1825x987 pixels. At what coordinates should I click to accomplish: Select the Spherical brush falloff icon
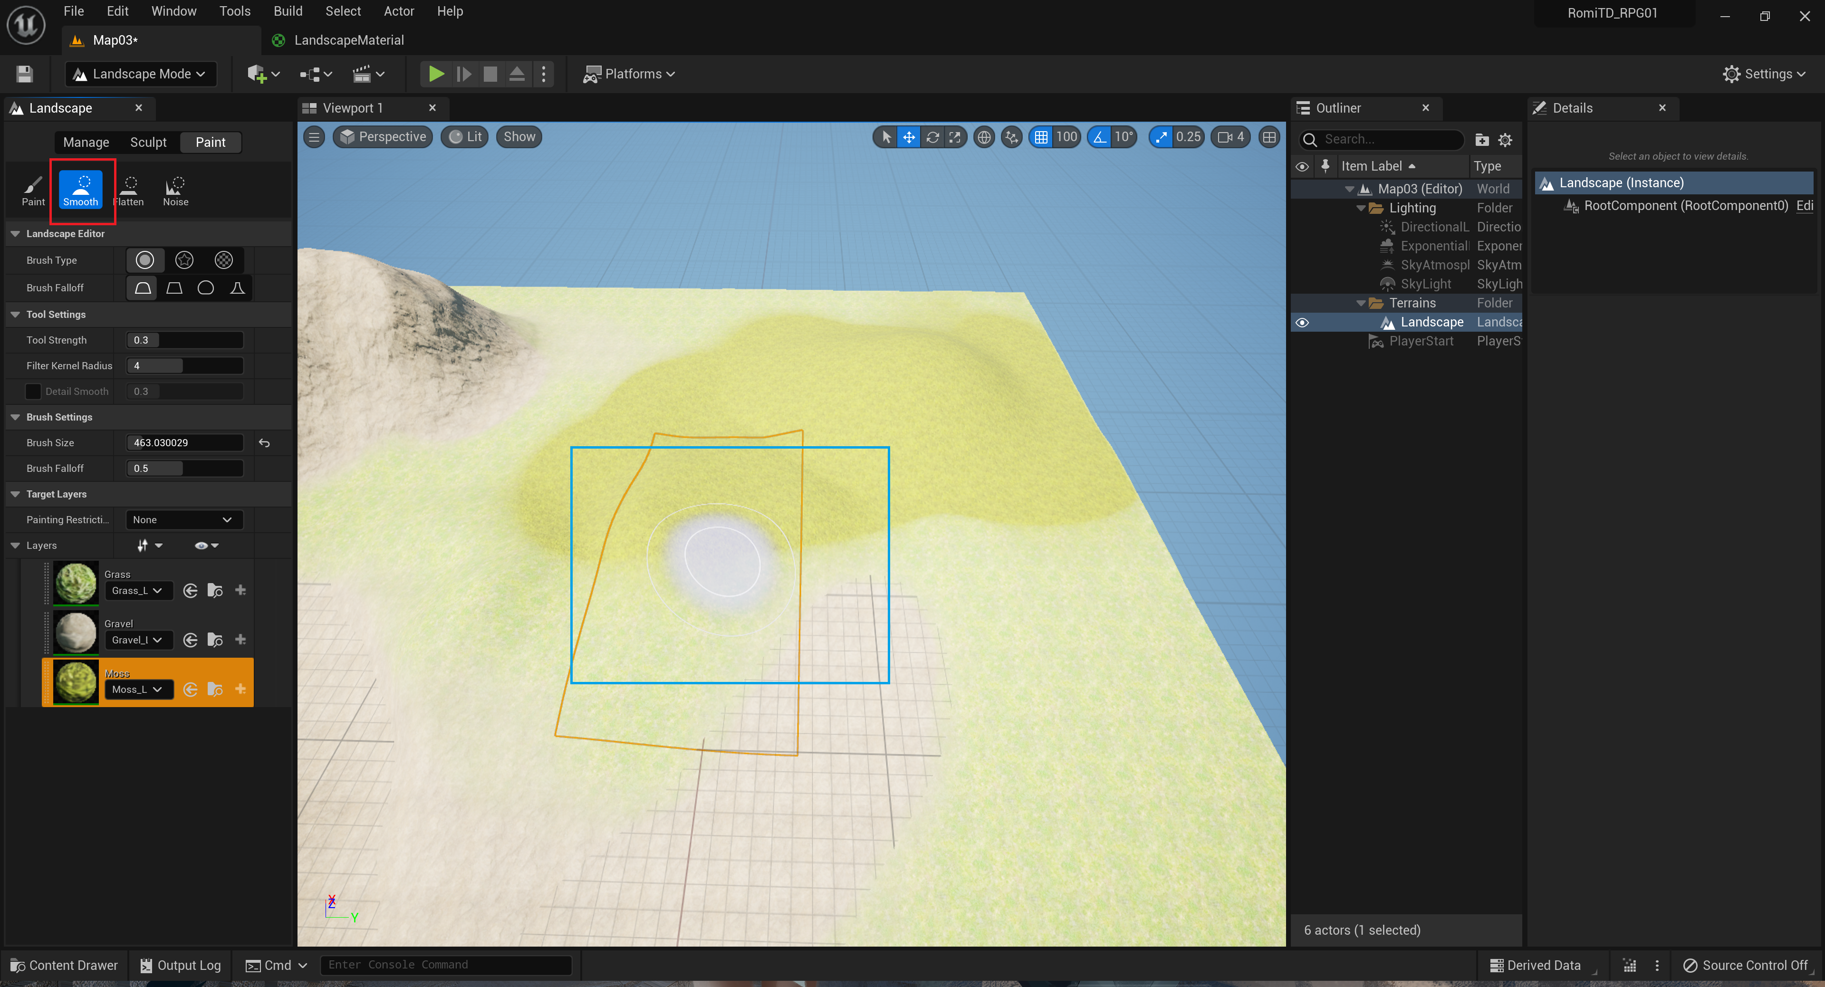[205, 287]
